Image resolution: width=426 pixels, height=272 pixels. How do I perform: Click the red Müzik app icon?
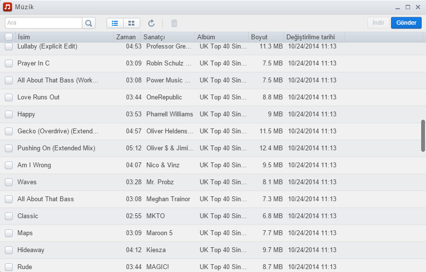pyautogui.click(x=7, y=7)
